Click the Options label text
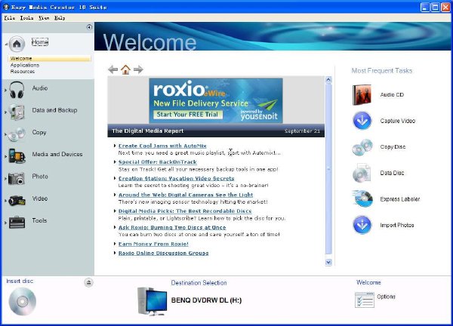The height and width of the screenshot is (326, 453). tap(386, 297)
